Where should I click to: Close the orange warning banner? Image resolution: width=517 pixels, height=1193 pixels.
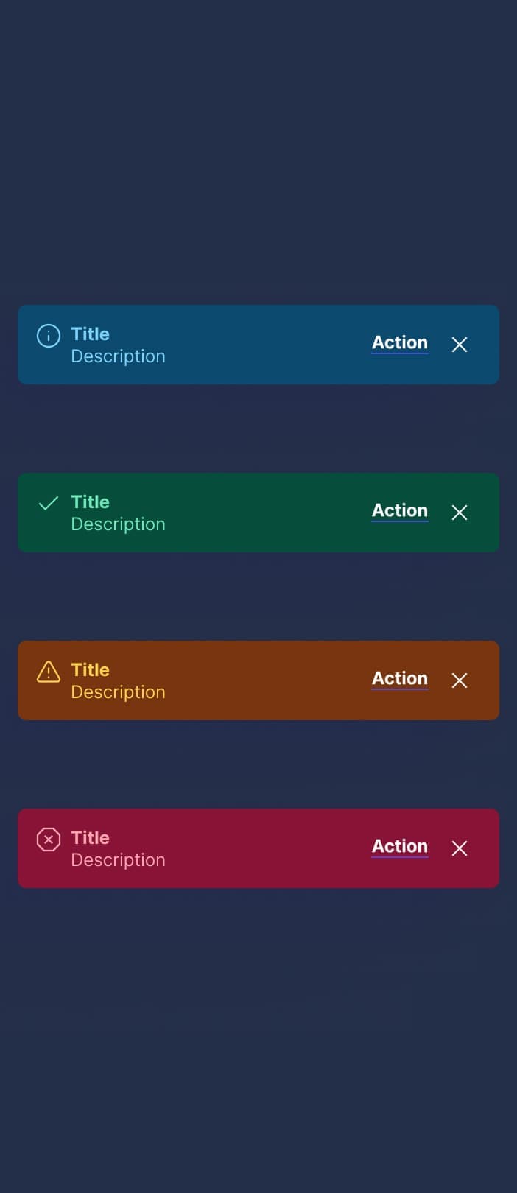[x=460, y=680]
